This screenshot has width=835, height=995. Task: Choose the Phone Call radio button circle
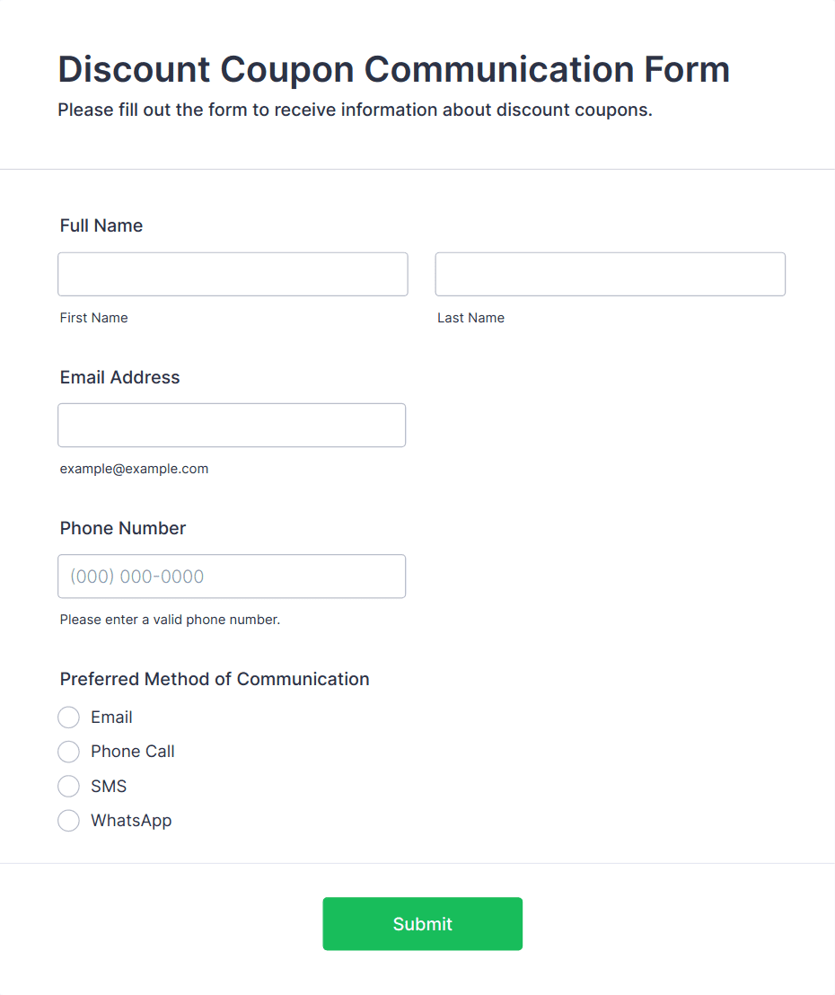pos(69,752)
